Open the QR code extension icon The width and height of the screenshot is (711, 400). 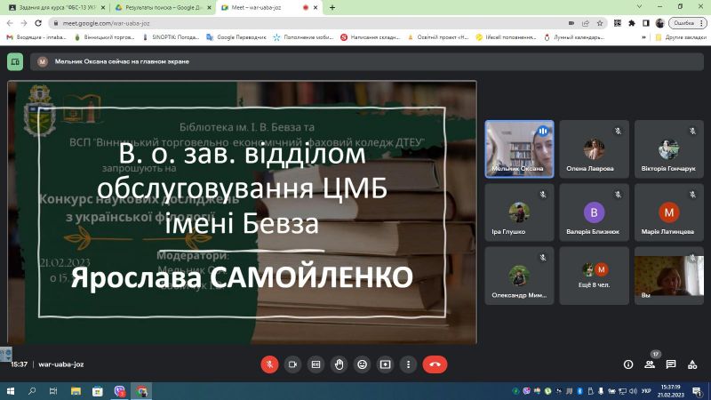tap(618, 23)
